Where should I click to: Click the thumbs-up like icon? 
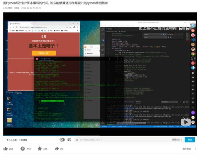(6, 149)
